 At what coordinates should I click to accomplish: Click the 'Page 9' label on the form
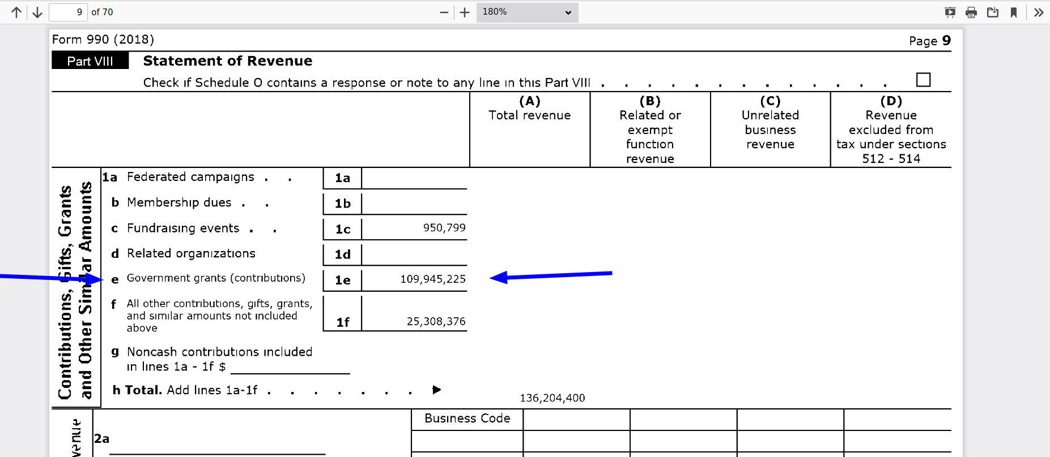click(930, 41)
